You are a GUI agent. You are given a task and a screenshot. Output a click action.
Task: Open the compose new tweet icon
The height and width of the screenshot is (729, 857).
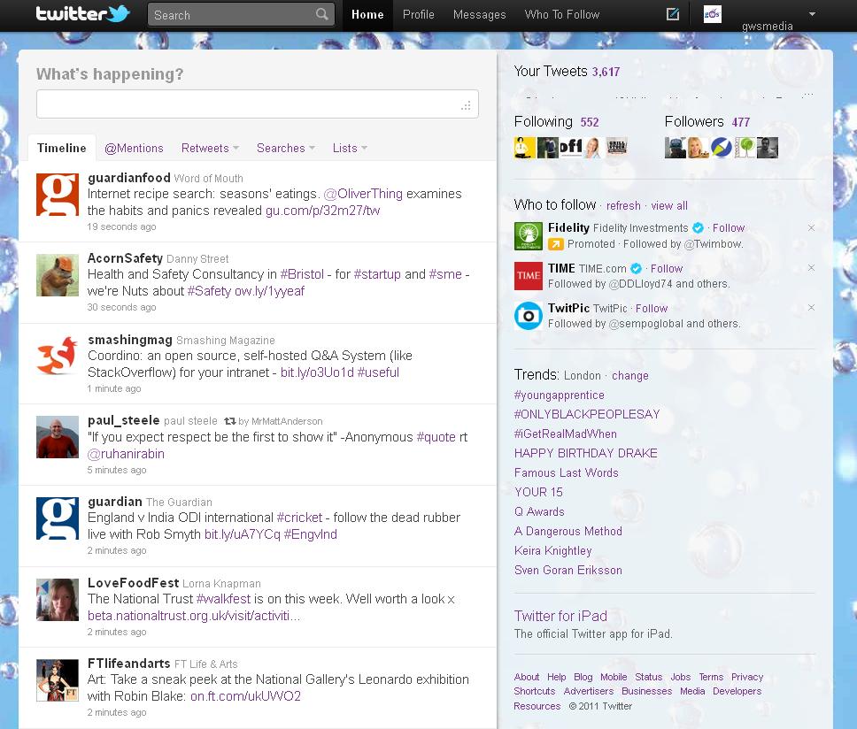click(673, 14)
